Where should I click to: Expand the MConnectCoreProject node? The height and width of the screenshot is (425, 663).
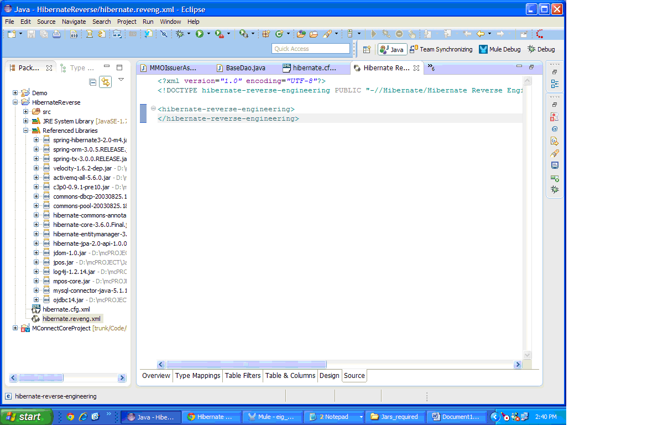(x=15, y=328)
